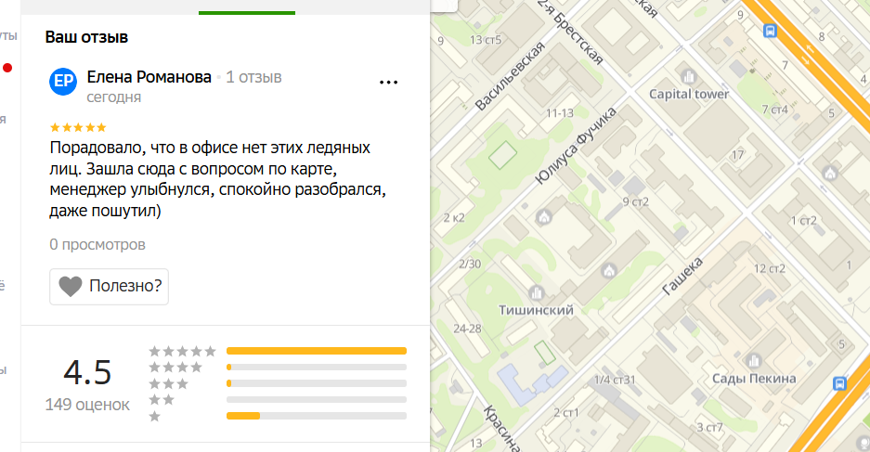Click building number "7 ст4" on the map
Image resolution: width=870 pixels, height=452 pixels.
(x=774, y=110)
